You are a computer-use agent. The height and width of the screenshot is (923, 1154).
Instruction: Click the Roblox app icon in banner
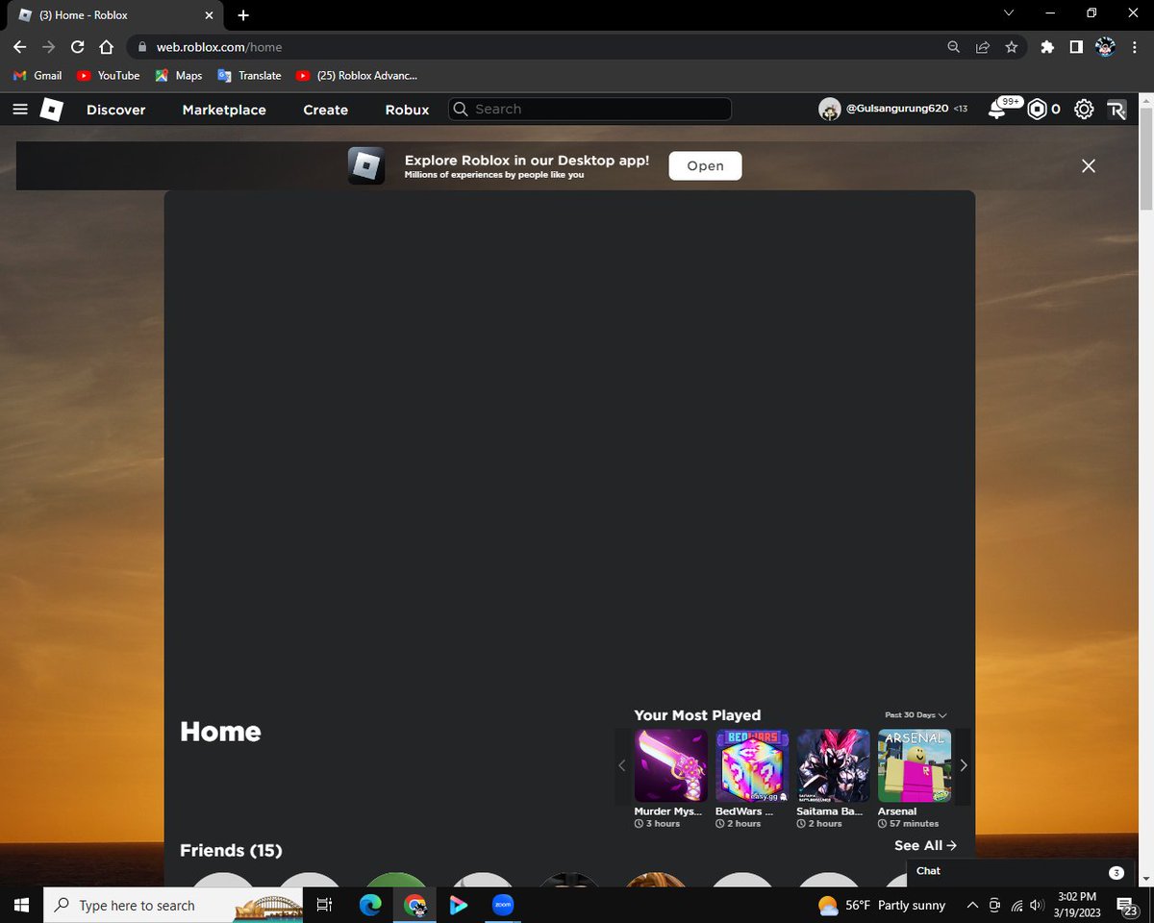(366, 165)
